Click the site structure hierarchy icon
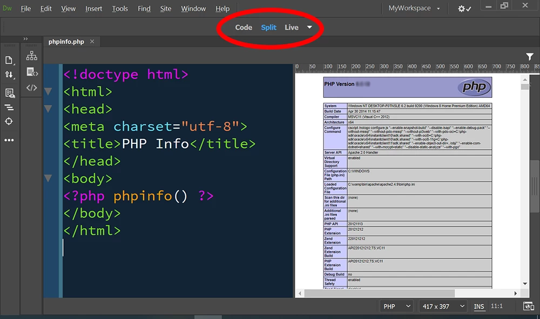 point(32,56)
